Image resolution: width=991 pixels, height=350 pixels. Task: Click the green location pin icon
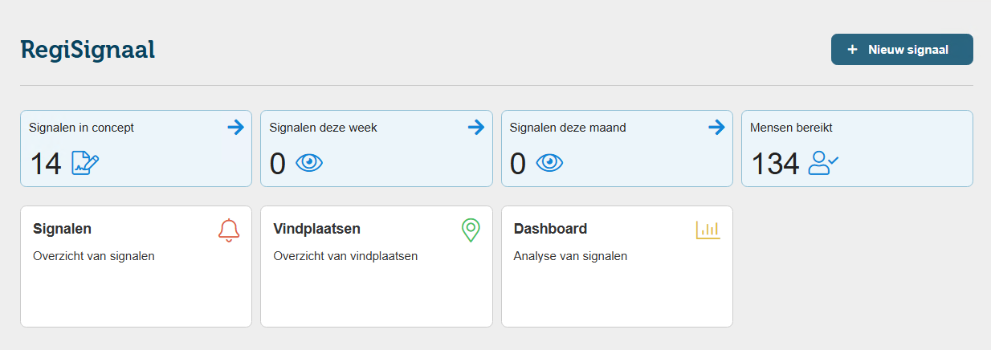pos(470,230)
